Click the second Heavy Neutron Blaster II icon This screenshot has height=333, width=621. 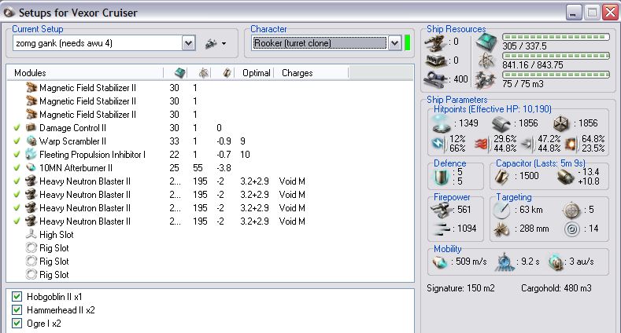coord(31,194)
